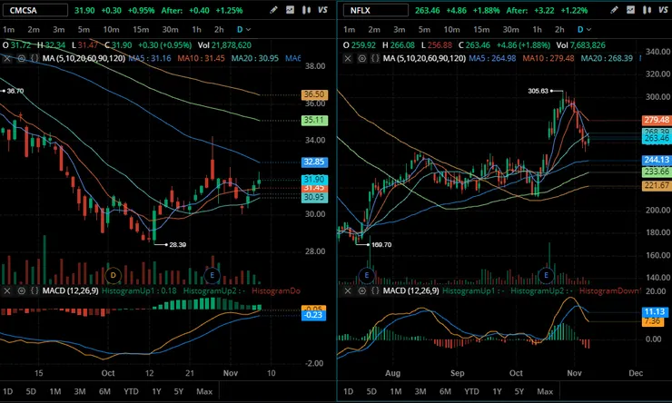
Task: Toggle MACD visibility on NFLX chart
Action: [361, 290]
